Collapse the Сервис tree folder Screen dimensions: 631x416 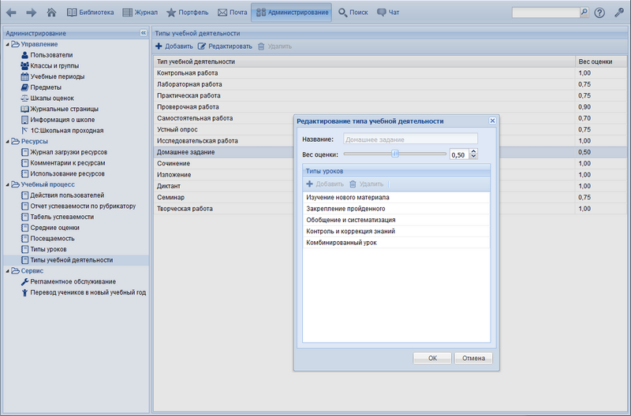(7, 271)
